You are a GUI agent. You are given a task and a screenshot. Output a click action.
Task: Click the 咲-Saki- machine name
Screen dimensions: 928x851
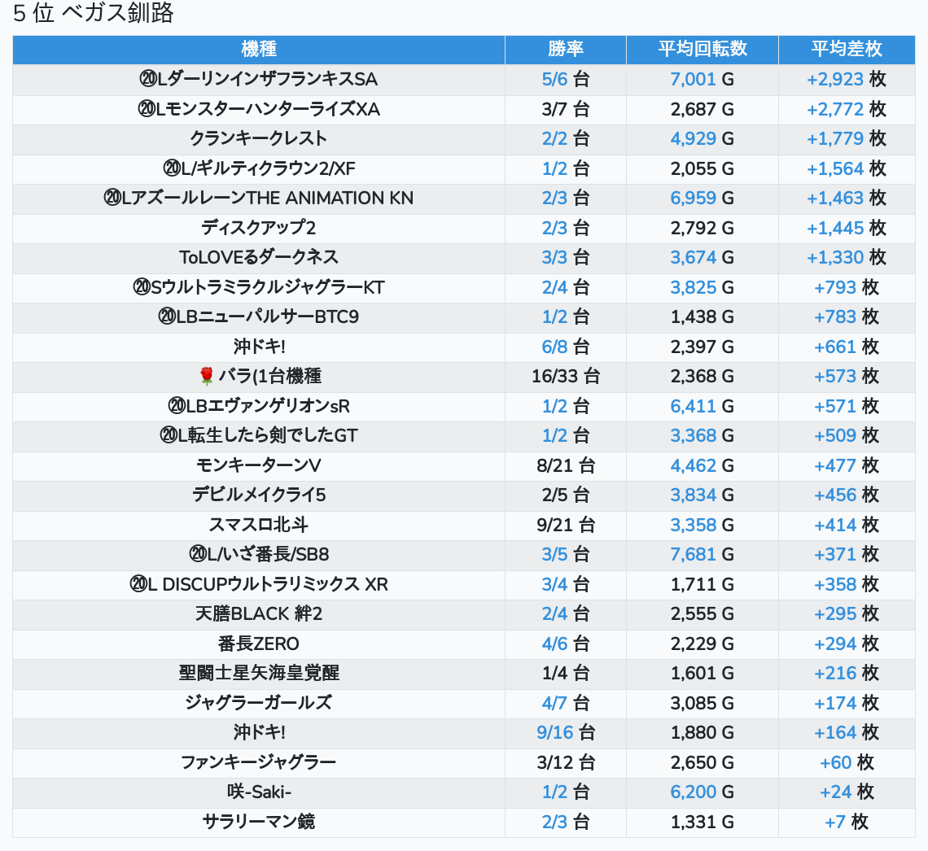pyautogui.click(x=259, y=792)
